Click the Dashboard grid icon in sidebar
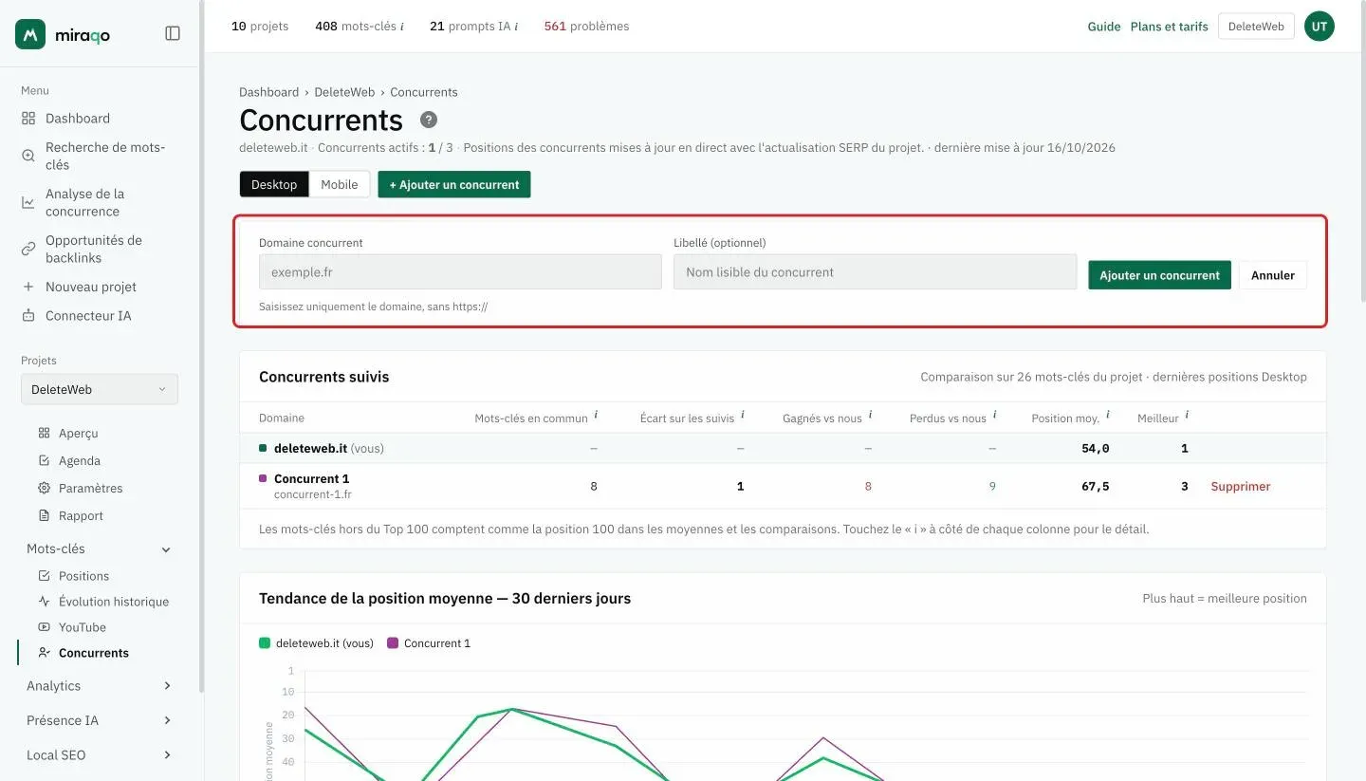Viewport: 1366px width, 781px height. click(x=28, y=119)
